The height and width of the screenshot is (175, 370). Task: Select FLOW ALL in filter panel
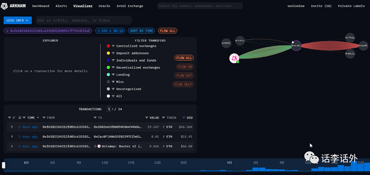184,58
